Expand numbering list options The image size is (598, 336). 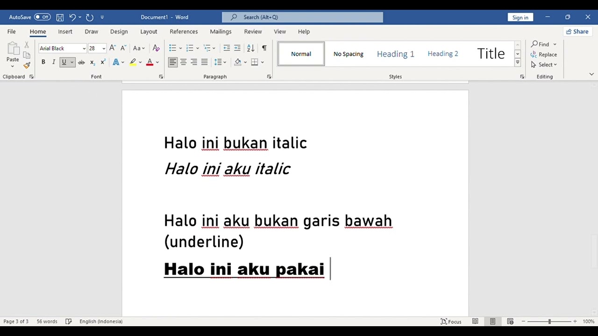coord(198,48)
